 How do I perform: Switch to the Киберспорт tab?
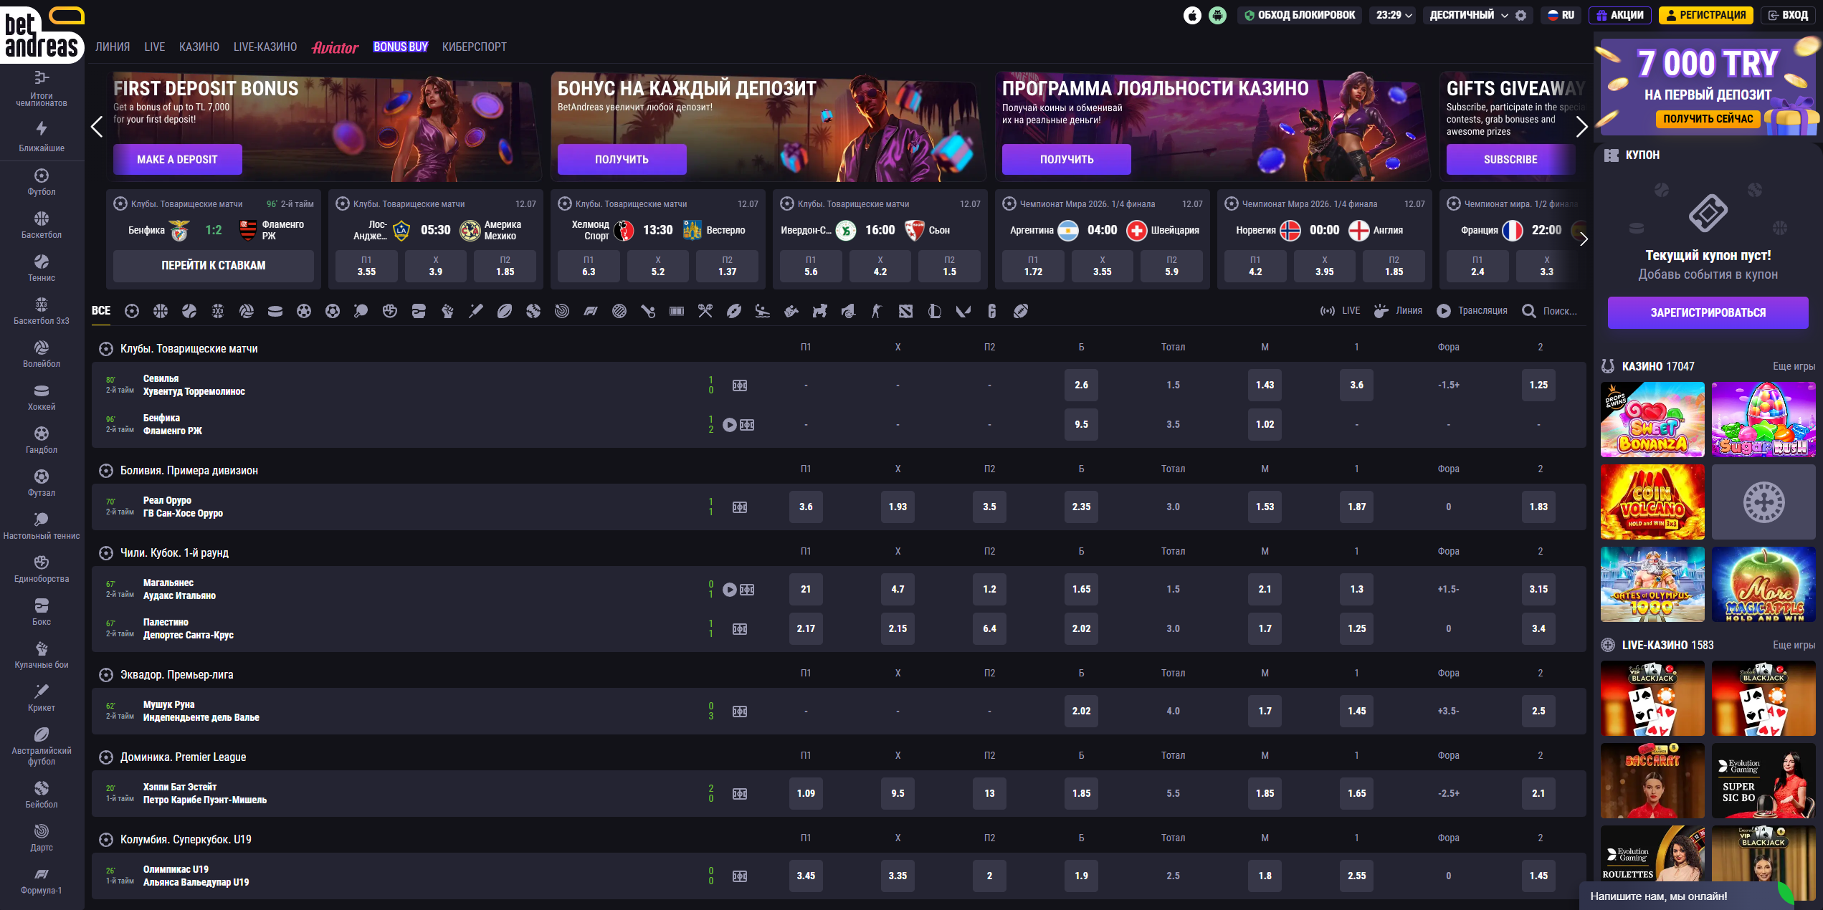click(474, 47)
